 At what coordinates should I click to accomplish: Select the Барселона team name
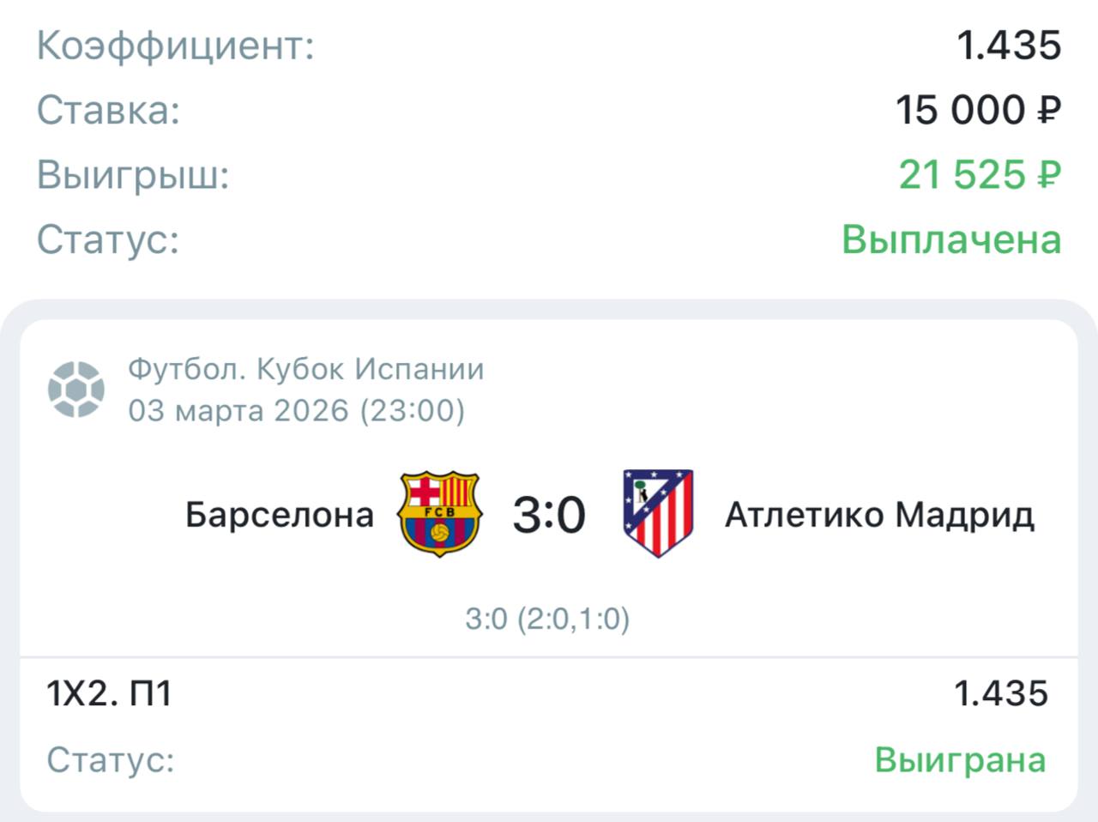coord(280,515)
